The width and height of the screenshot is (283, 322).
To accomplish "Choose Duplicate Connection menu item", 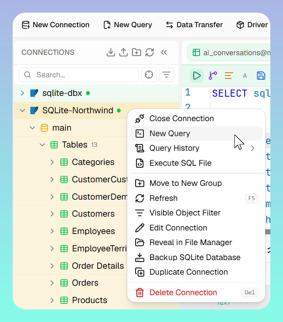I will click(196, 272).
